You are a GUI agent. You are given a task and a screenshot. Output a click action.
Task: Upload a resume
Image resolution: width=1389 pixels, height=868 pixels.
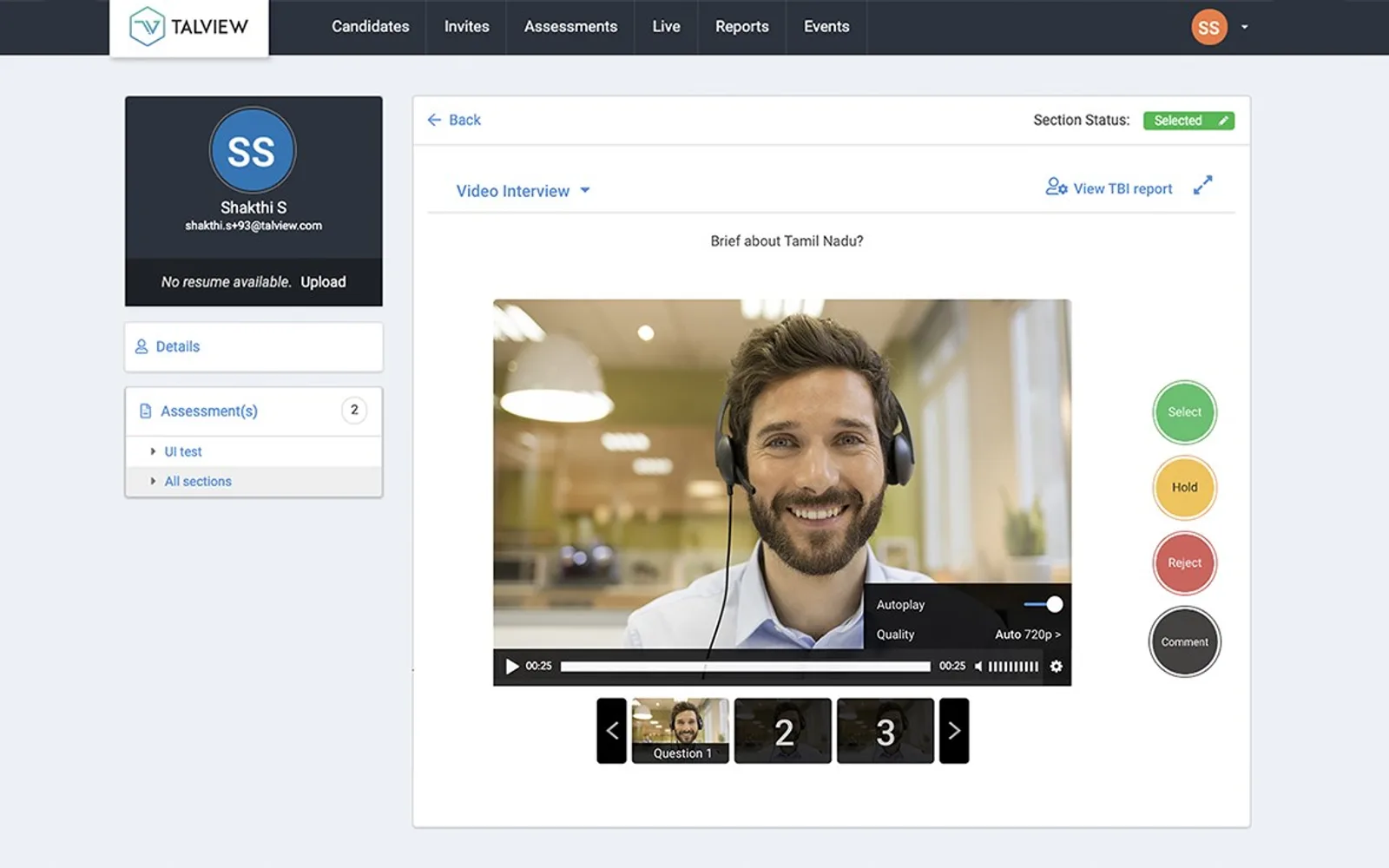323,282
